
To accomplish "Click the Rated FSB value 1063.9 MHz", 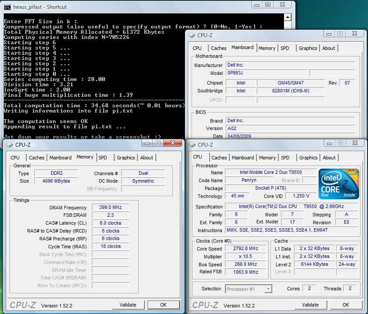I will click(x=245, y=272).
